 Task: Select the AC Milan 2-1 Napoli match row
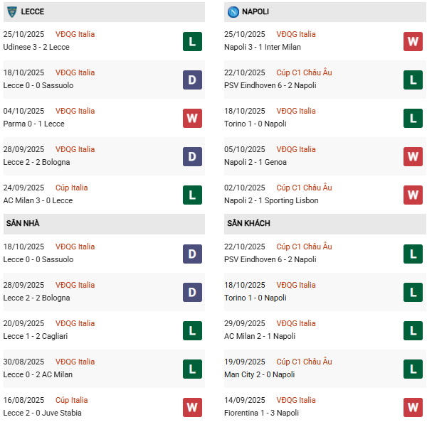260,336
